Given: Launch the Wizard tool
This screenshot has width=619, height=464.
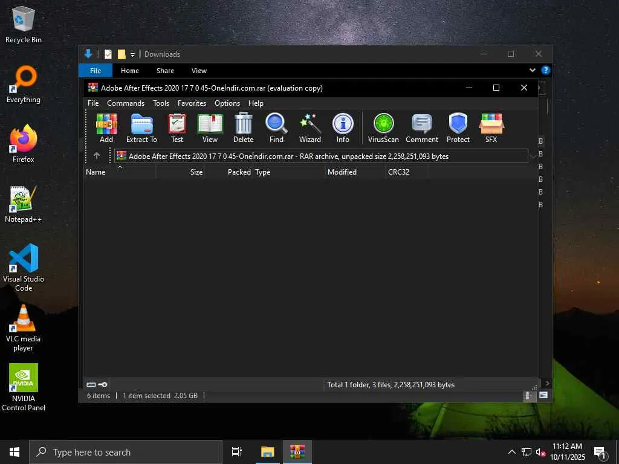Looking at the screenshot, I should coord(310,128).
